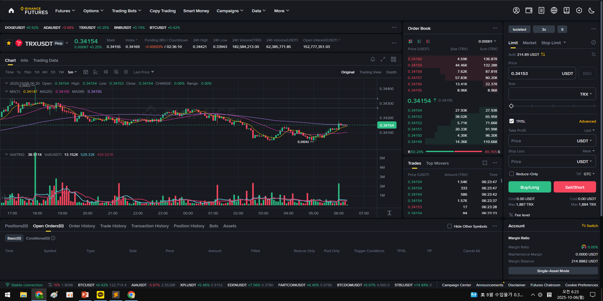Open the Options dropdown menu

tap(93, 11)
